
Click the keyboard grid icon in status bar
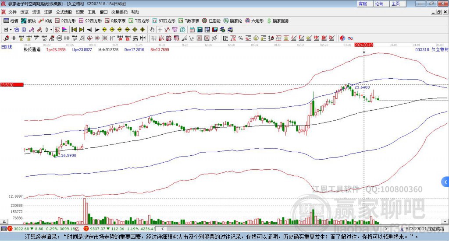(4, 229)
